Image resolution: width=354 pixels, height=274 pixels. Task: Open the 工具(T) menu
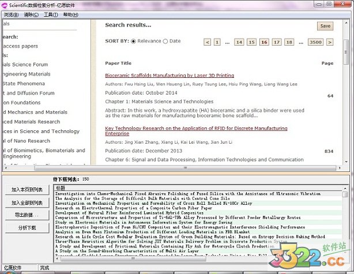[x=51, y=14]
